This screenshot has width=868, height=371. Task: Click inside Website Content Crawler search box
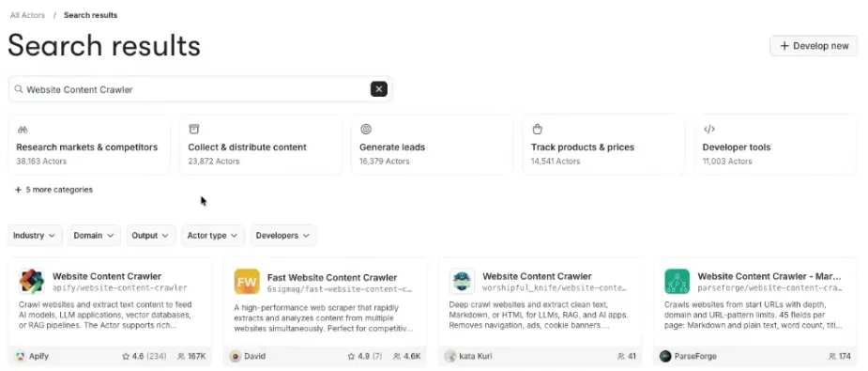point(199,89)
